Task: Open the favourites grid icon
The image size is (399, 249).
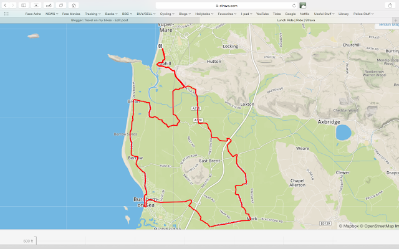Action: coord(6,14)
